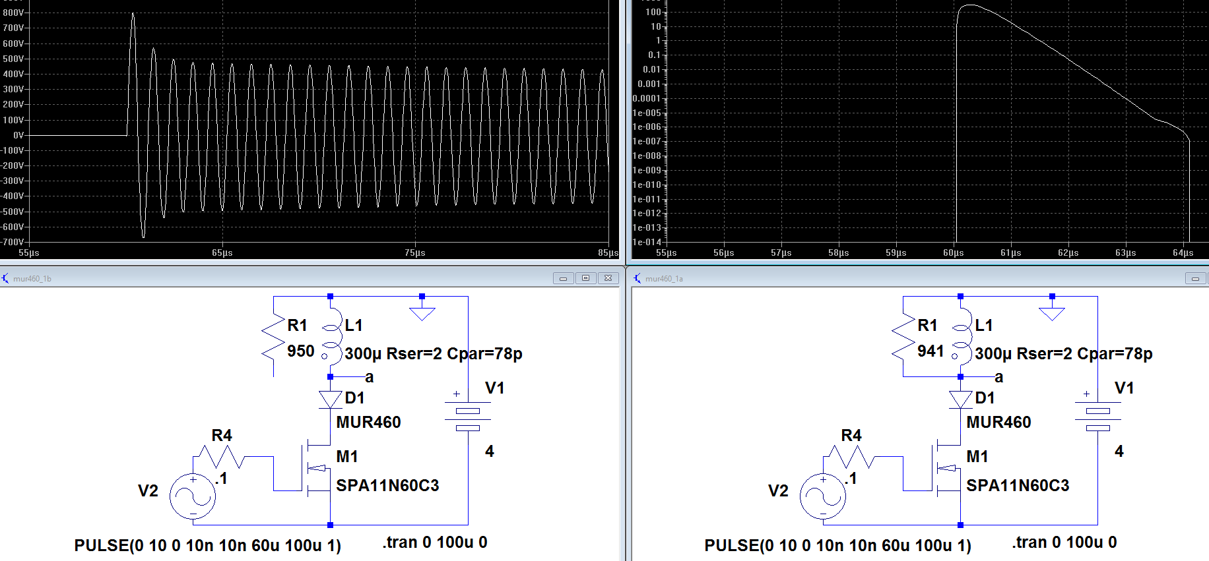Click the '.tran 0 100u 0' directive in mur460_1a
Image resolution: width=1209 pixels, height=561 pixels.
1064,543
